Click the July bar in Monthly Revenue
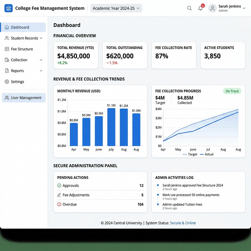The height and width of the screenshot is (251, 251). click(111, 127)
